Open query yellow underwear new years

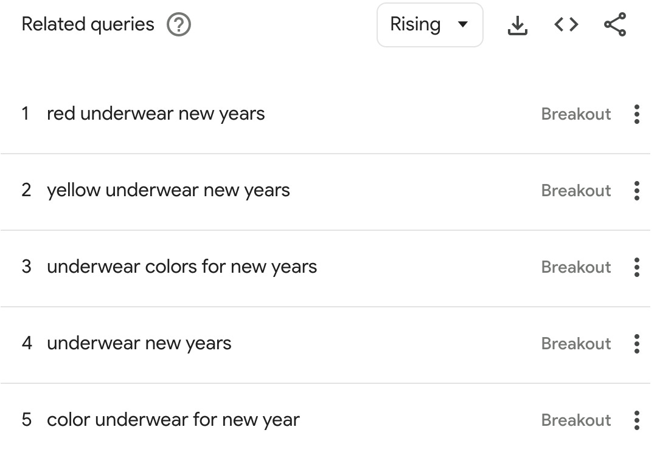(169, 190)
